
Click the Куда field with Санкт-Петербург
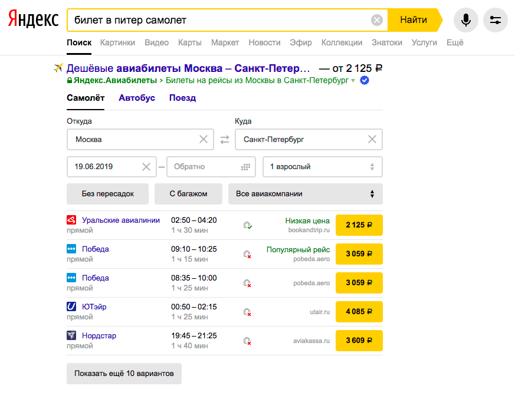coord(309,140)
